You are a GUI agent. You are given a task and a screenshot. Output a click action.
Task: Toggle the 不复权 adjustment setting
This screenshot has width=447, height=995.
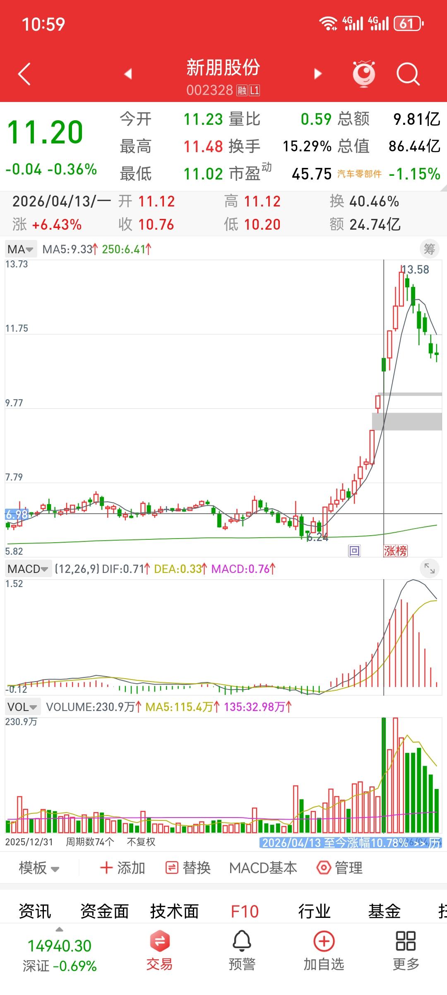tap(141, 842)
